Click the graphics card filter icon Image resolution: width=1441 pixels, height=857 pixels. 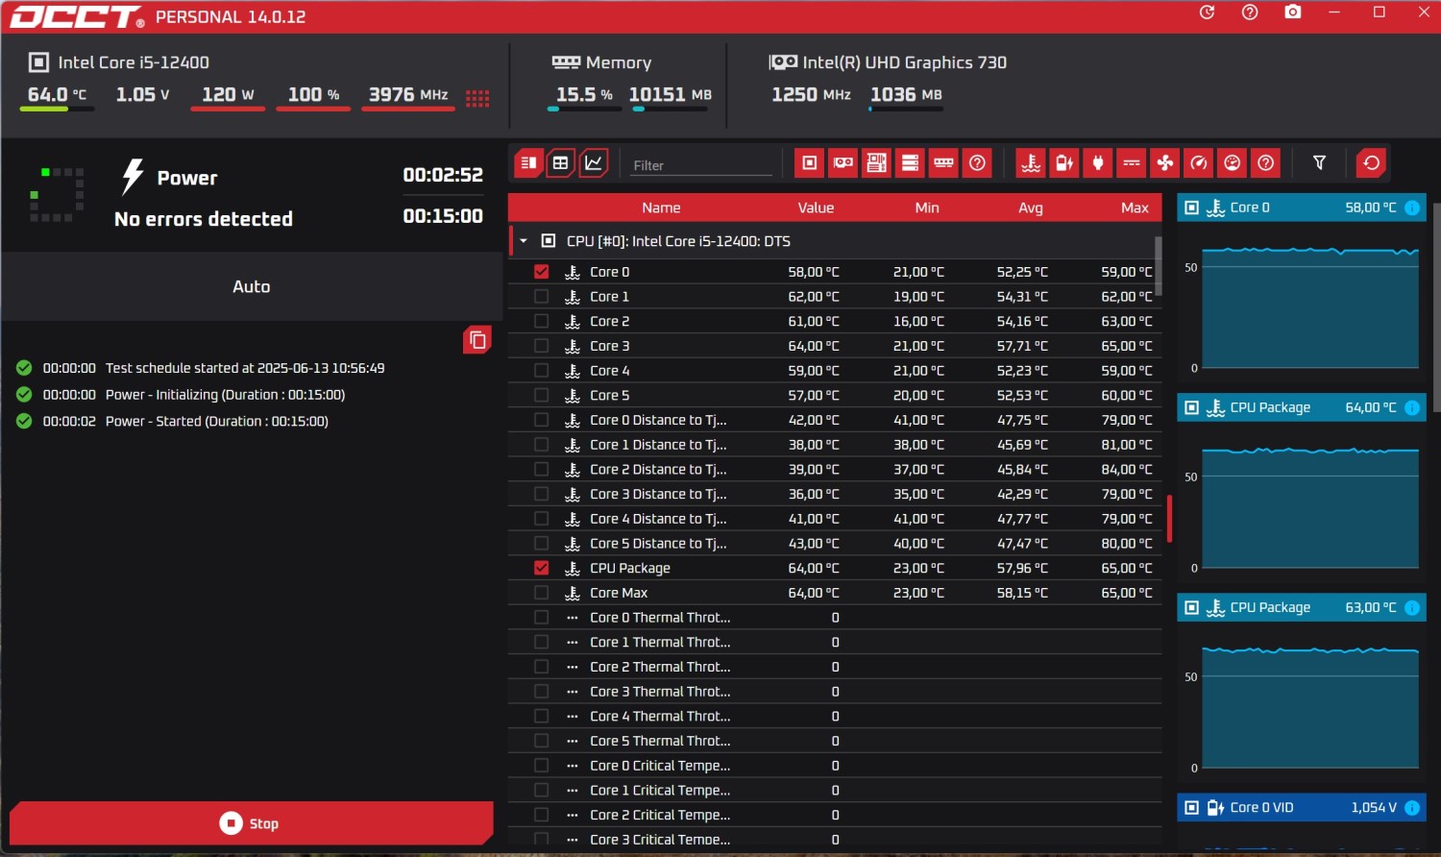click(843, 163)
